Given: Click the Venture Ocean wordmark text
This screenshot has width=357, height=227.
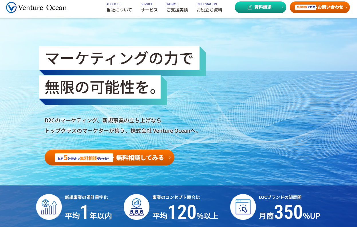Looking at the screenshot, I should coord(42,8).
